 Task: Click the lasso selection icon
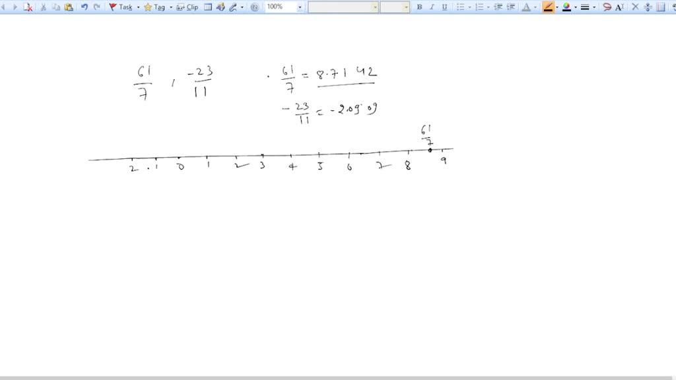click(x=608, y=8)
